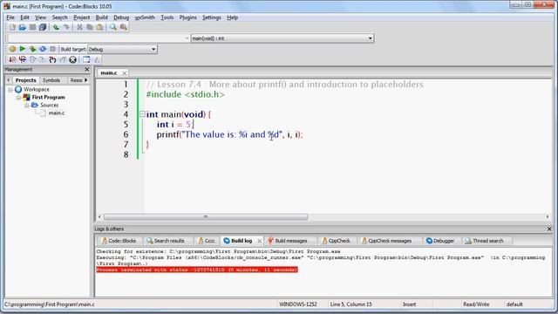Click the red Process terminated log line

pos(197,270)
